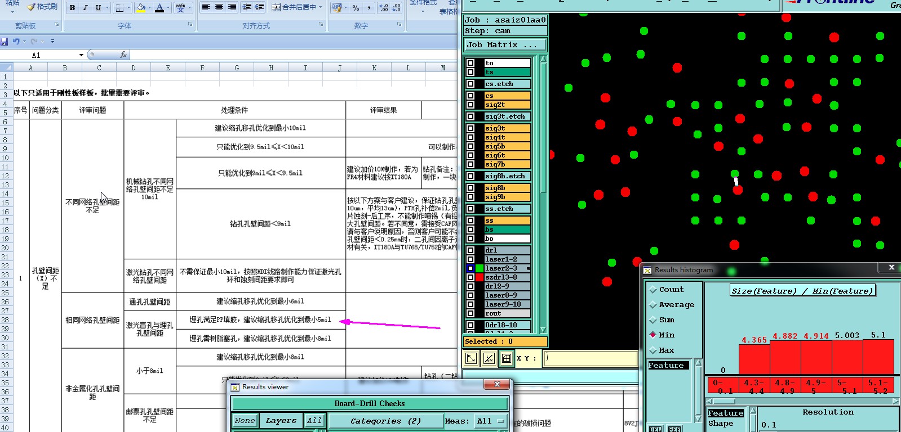Click the X Y coordinate input field

[x=591, y=358]
